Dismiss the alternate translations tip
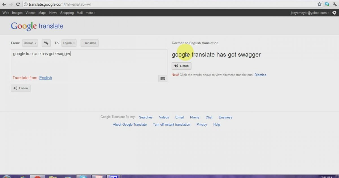The height and width of the screenshot is (178, 339). pos(260,75)
